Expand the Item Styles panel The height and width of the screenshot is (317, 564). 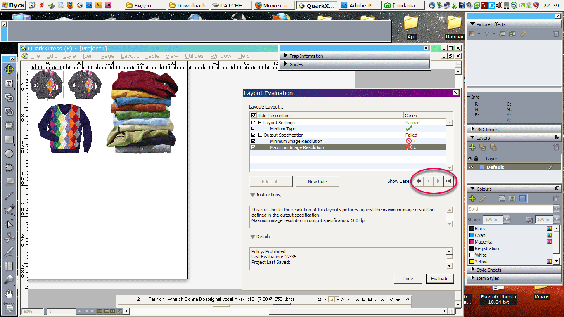[x=472, y=278]
